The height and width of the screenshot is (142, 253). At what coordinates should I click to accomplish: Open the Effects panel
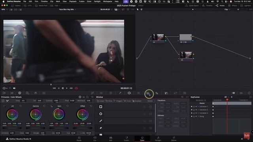(232, 6)
